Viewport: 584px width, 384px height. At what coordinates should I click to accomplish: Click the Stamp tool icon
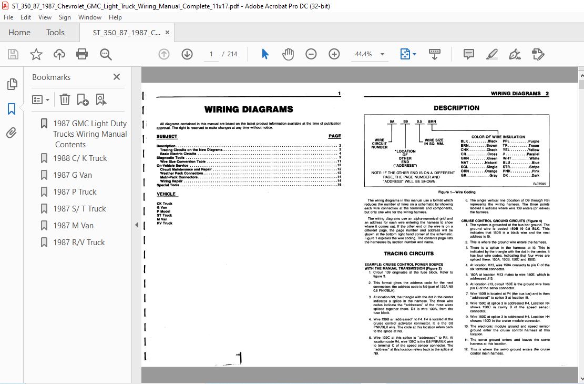(x=538, y=54)
